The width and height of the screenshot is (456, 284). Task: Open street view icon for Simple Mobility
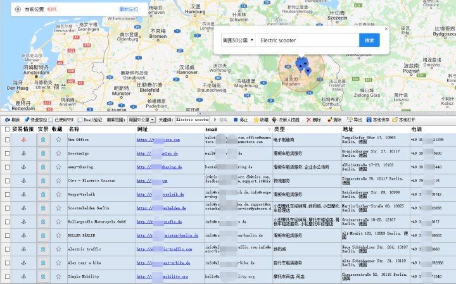click(x=43, y=276)
